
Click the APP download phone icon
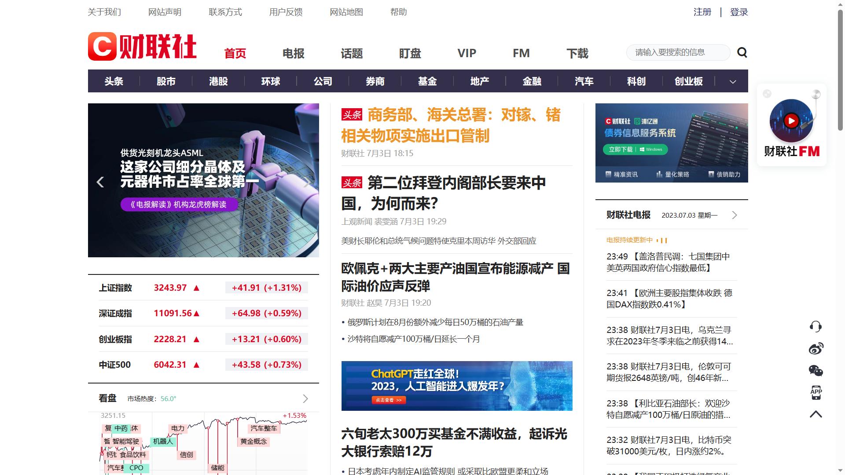point(816,392)
